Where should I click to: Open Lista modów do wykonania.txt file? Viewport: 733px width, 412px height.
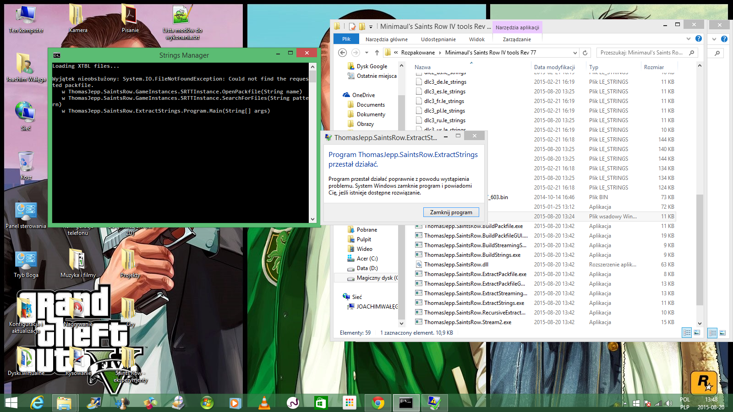tap(182, 22)
